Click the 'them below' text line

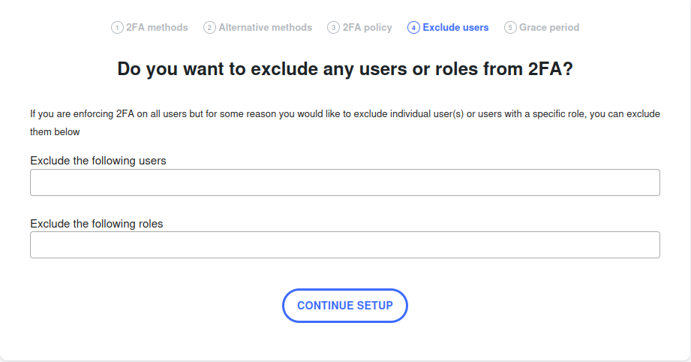pyautogui.click(x=55, y=132)
